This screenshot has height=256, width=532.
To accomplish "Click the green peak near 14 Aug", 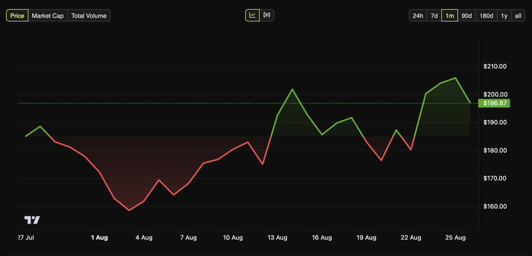I will (x=292, y=89).
